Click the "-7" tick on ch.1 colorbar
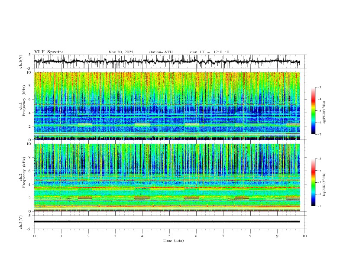 point(320,134)
